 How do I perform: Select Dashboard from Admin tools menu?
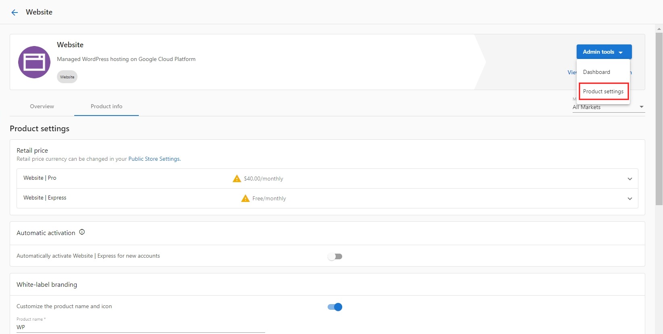[603, 72]
